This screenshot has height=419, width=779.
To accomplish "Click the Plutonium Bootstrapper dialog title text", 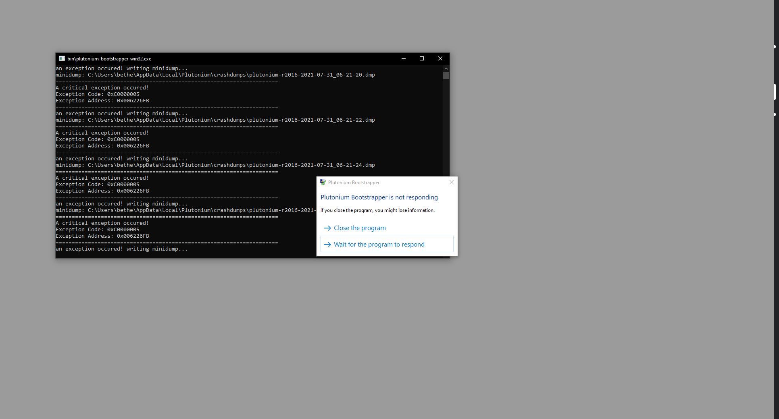I will pos(354,183).
